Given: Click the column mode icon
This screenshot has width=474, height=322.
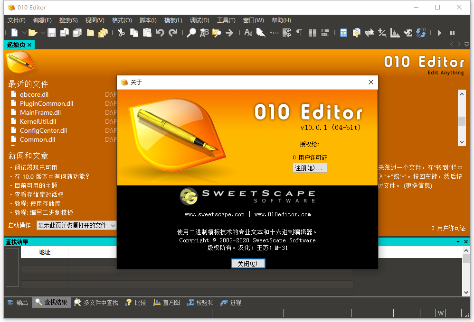Looking at the screenshot, I should 312,33.
